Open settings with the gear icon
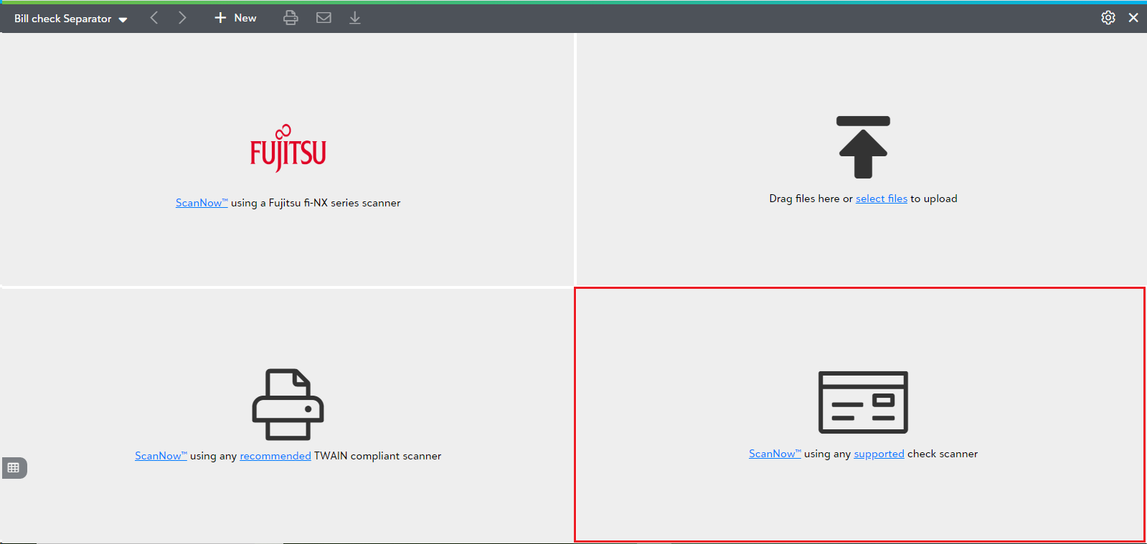 click(x=1108, y=18)
